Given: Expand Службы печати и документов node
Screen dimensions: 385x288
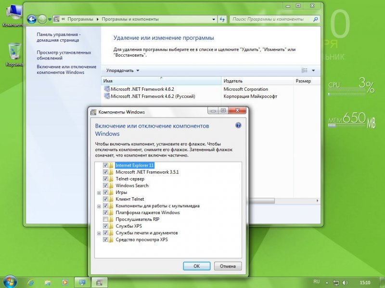Looking at the screenshot, I should coord(99,233).
